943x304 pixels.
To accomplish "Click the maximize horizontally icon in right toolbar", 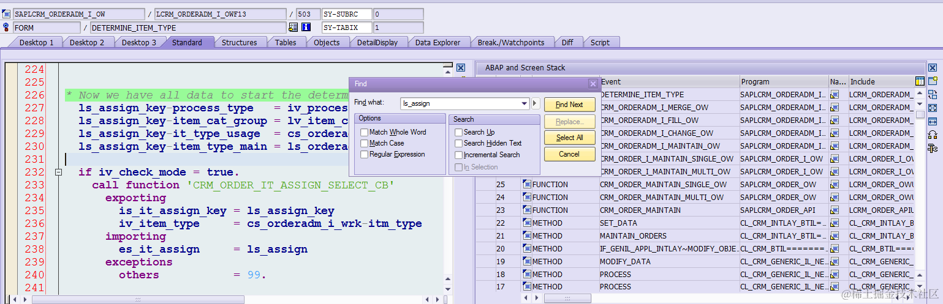I will 933,121.
